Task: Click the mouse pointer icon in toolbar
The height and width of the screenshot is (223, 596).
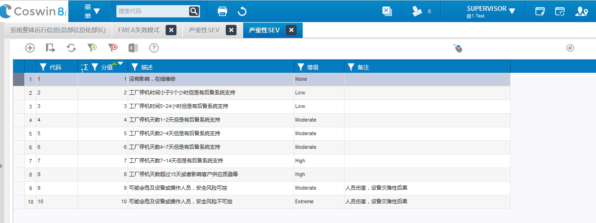Action: 458,48
